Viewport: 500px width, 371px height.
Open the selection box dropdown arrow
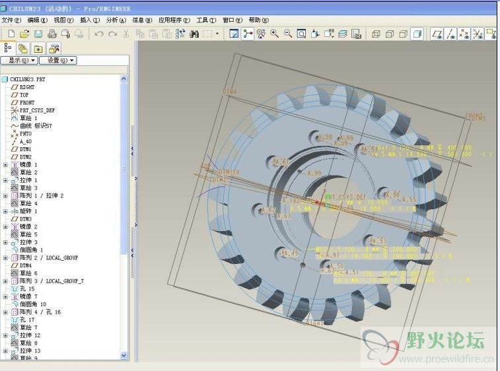(x=217, y=34)
